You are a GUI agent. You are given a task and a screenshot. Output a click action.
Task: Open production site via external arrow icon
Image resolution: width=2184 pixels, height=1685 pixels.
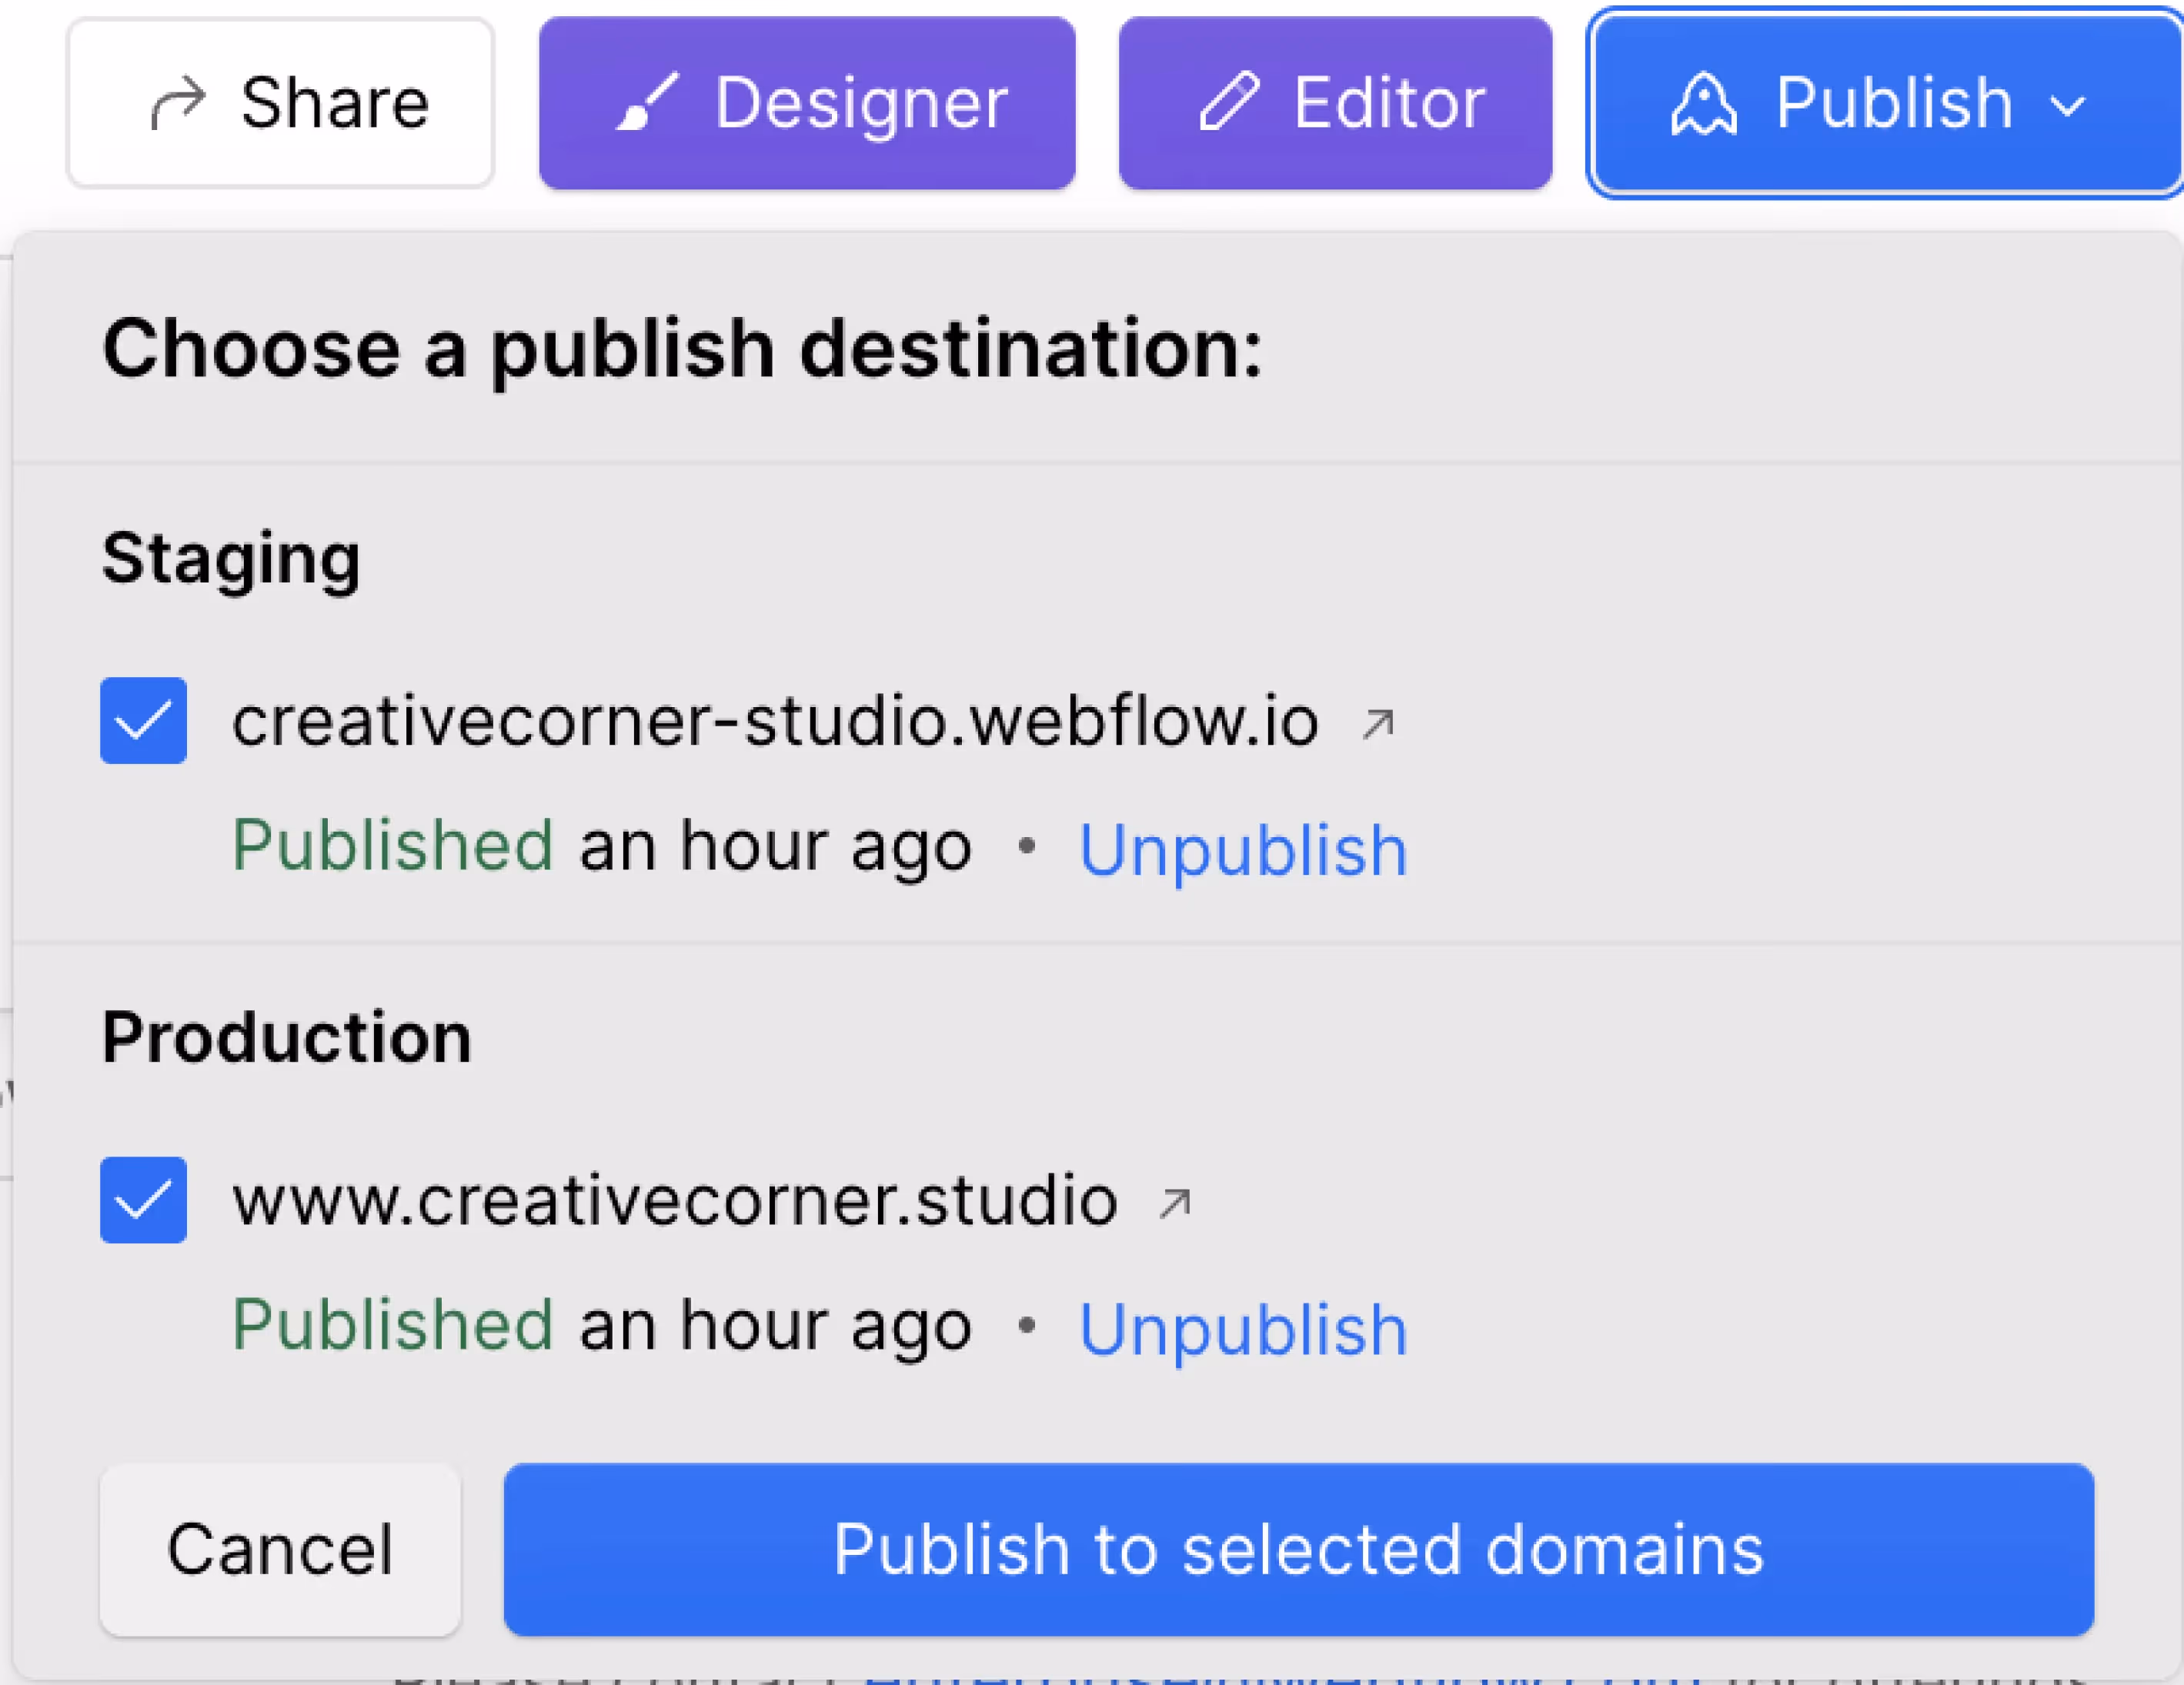pyautogui.click(x=1175, y=1203)
